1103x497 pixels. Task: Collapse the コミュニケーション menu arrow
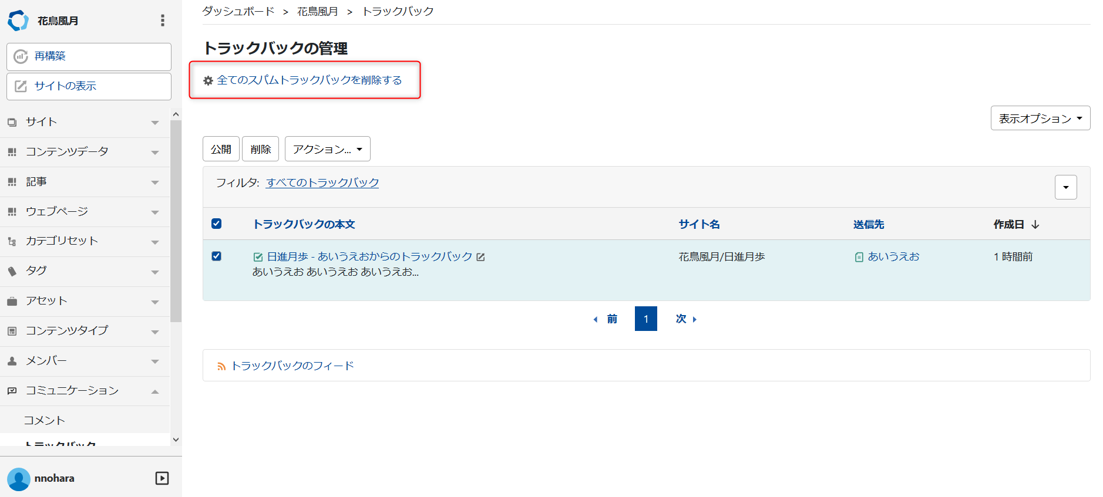click(155, 391)
